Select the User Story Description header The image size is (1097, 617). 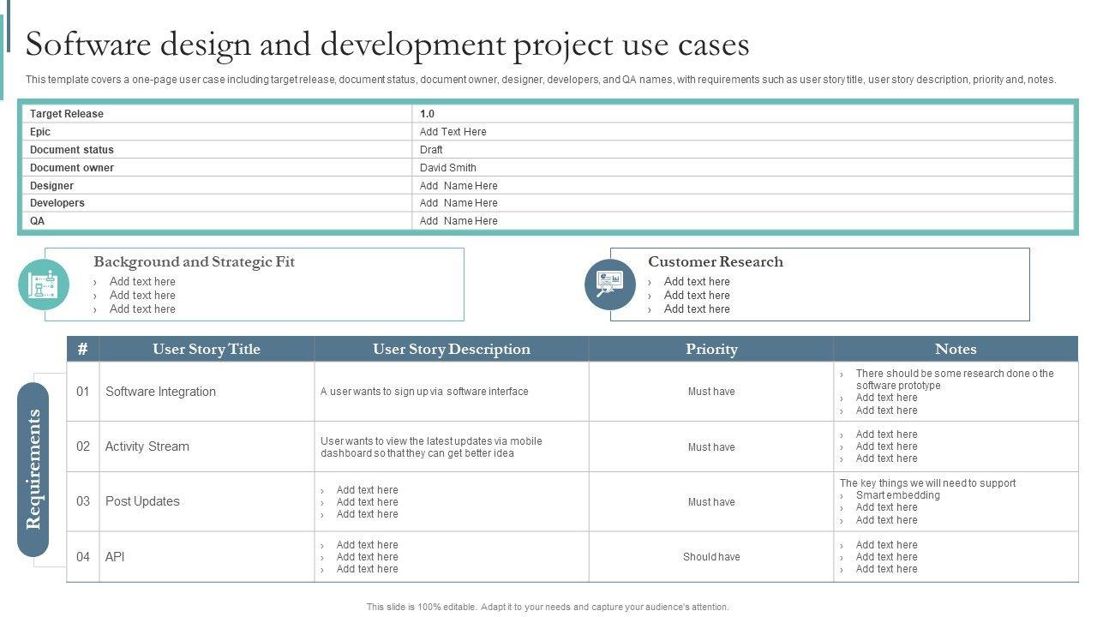pos(451,349)
